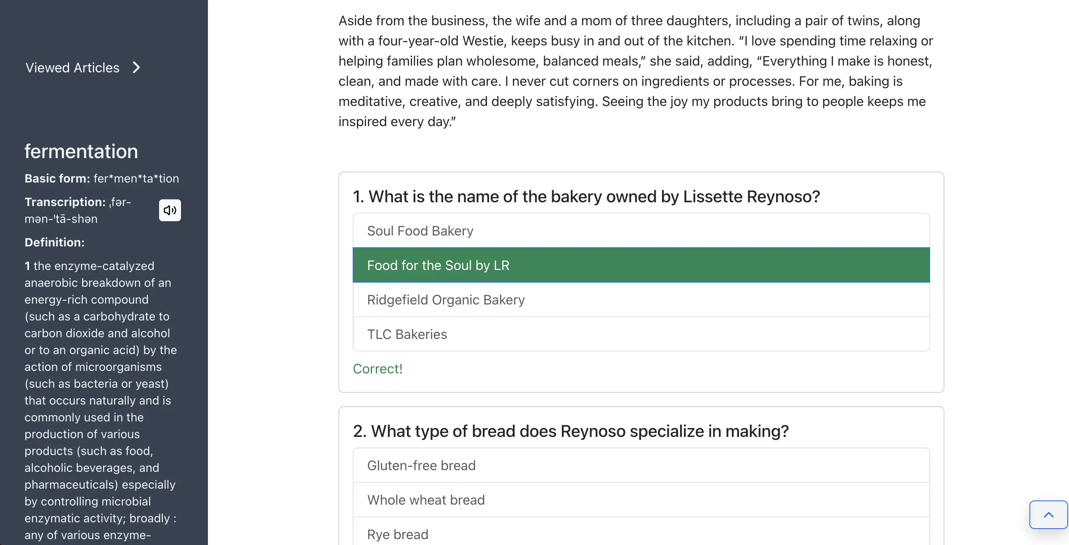Open the Viewed Articles section label
The image size is (1069, 545).
(72, 67)
